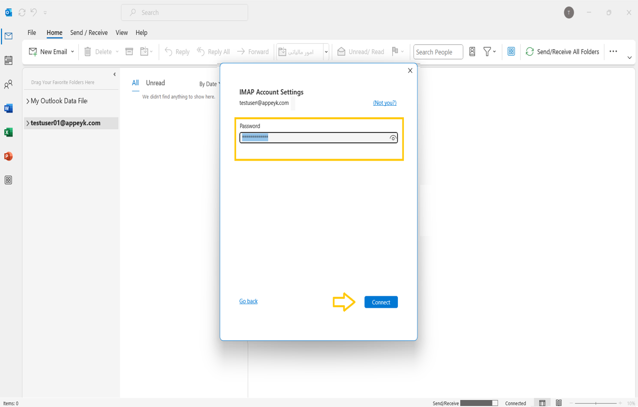Open the People contacts view

point(8,85)
